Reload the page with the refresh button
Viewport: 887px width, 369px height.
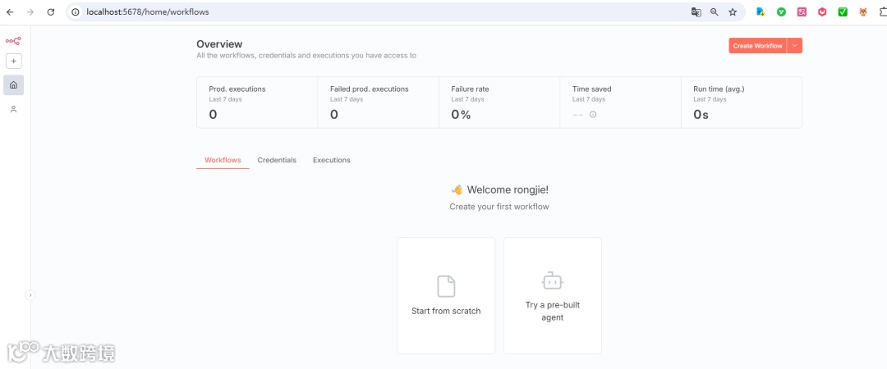coord(51,12)
